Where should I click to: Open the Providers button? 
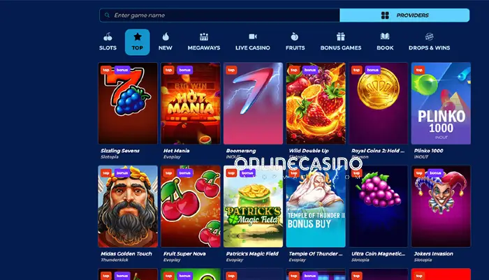tap(404, 15)
